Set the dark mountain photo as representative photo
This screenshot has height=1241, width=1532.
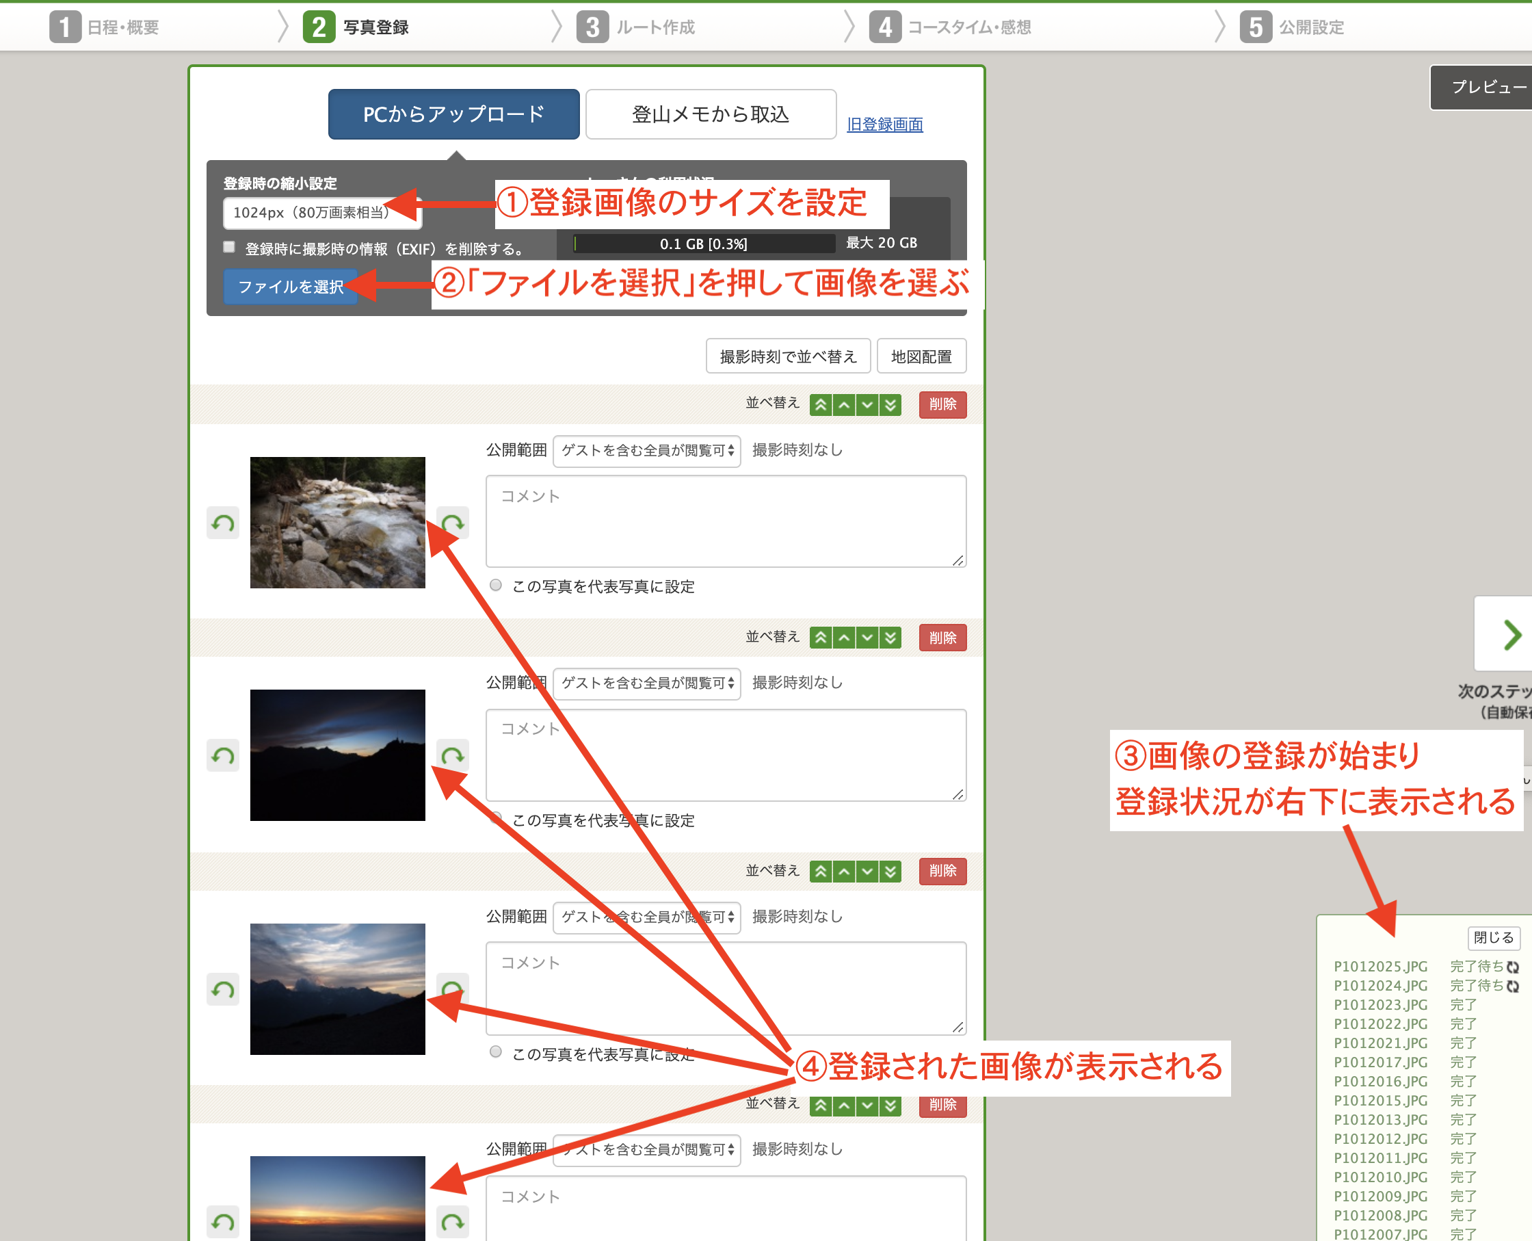(x=495, y=818)
